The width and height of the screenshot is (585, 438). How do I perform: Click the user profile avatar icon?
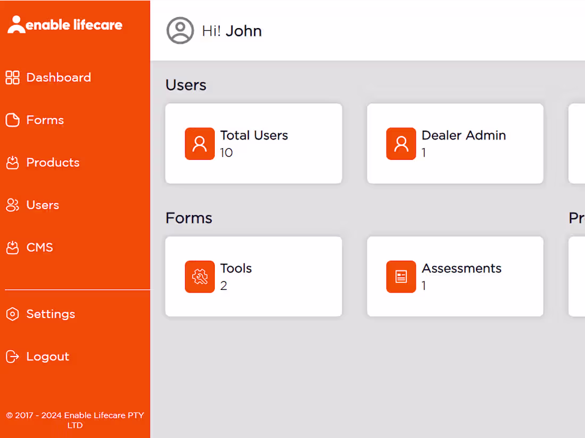[180, 31]
